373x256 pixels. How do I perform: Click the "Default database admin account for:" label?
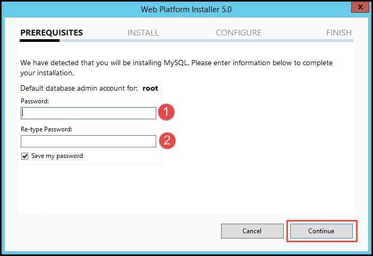(x=79, y=88)
